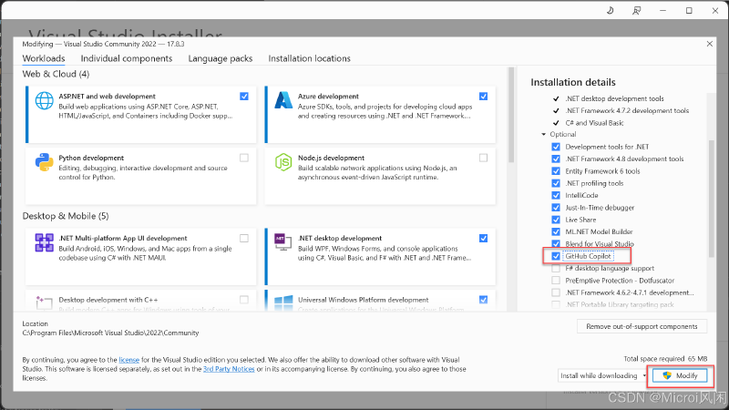This screenshot has height=410, width=729.
Task: Click the workloads list vertical scrollbar
Action: point(511,116)
